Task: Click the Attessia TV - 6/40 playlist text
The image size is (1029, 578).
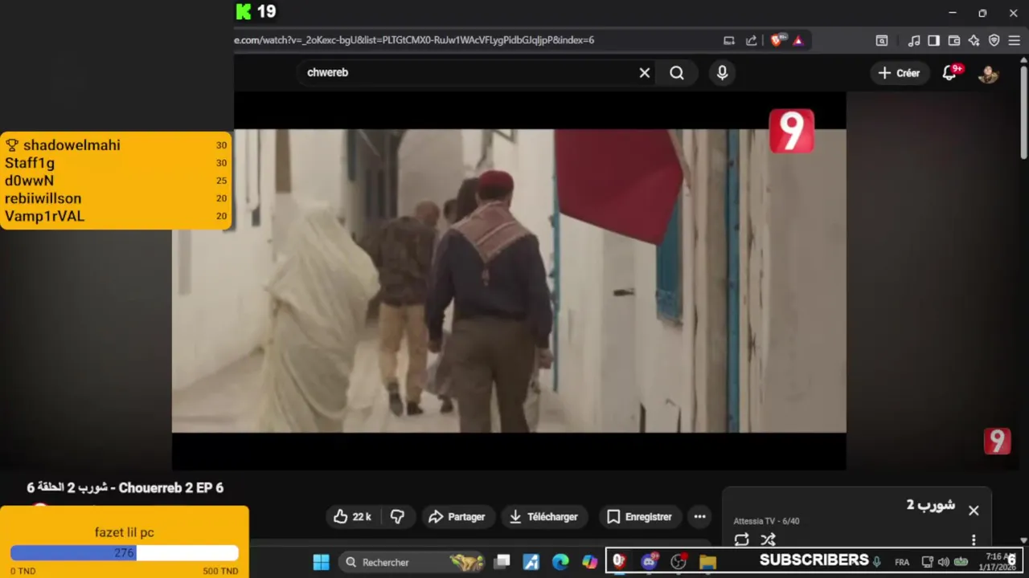Action: (x=766, y=521)
